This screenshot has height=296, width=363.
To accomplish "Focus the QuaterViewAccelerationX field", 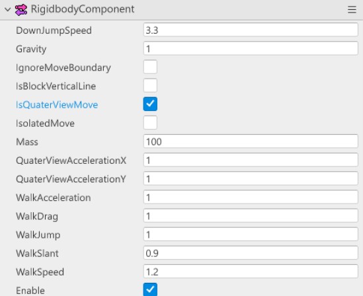I will coord(251,160).
